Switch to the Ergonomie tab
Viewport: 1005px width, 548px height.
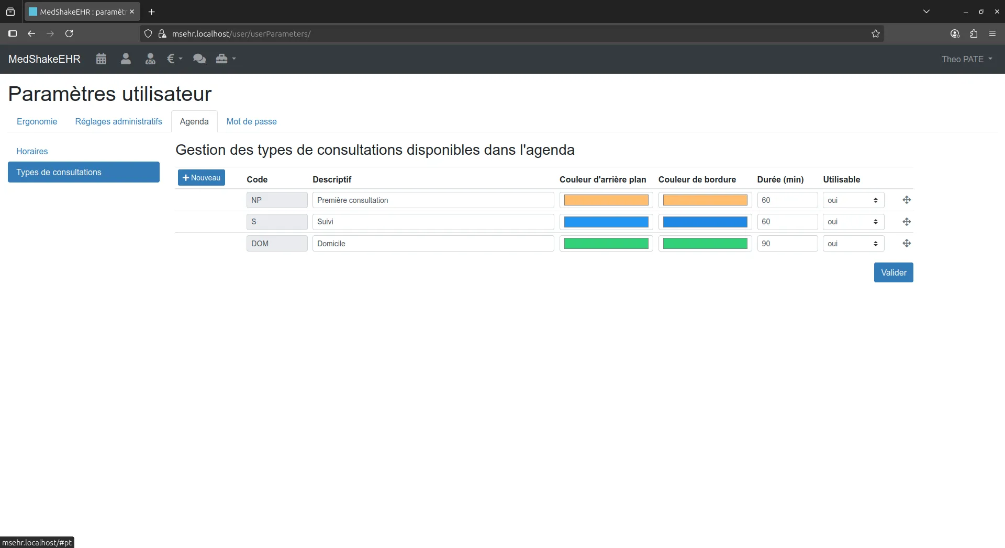click(x=37, y=121)
